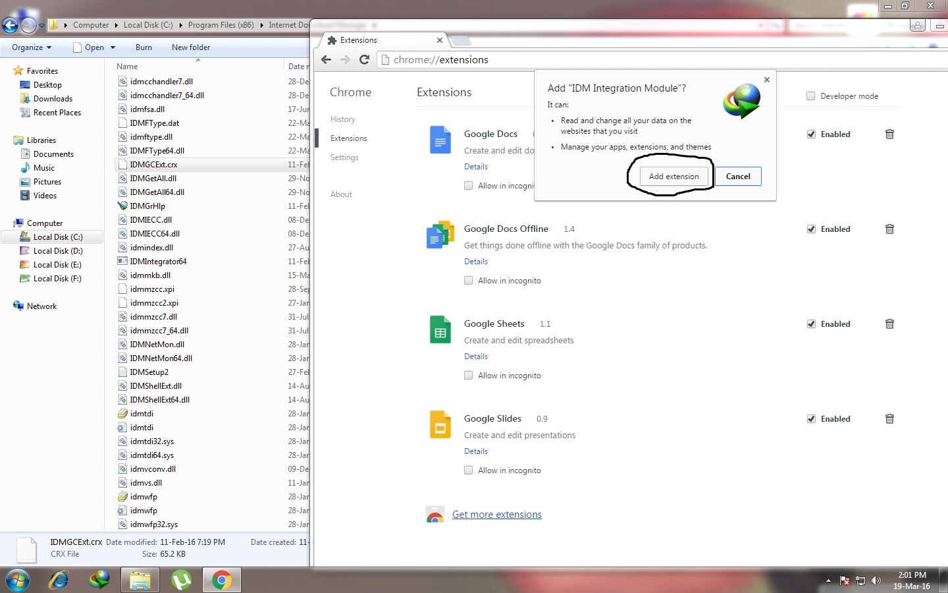
Task: Open Get more extensions link
Action: tap(497, 515)
